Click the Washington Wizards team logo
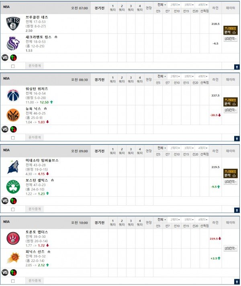The width and height of the screenshot is (241, 286). pyautogui.click(x=13, y=95)
